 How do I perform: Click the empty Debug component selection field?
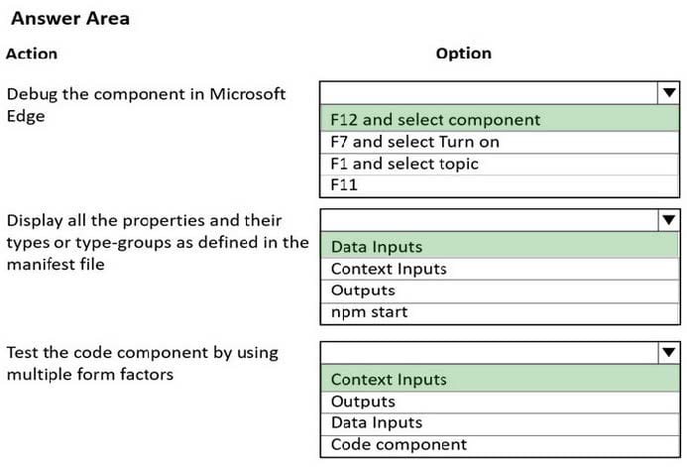[x=488, y=93]
